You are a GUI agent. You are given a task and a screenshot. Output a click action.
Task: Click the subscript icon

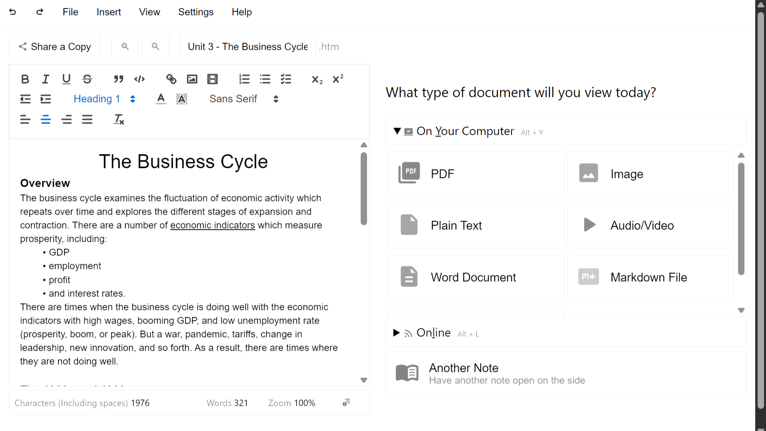317,79
